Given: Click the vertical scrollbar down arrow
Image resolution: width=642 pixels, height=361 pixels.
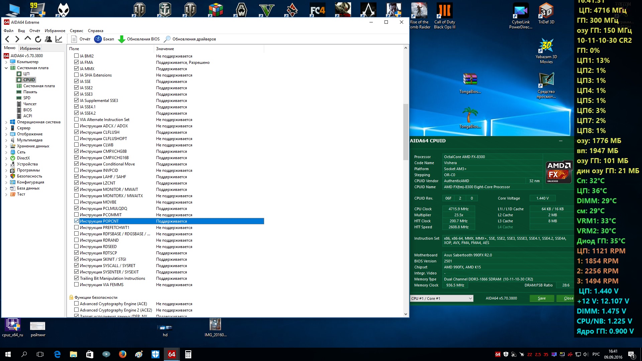Looking at the screenshot, I should (406, 314).
